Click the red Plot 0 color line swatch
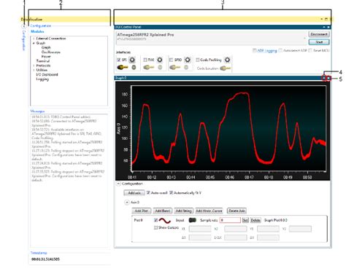Image resolution: width=346 pixels, height=271 pixels. point(165,221)
